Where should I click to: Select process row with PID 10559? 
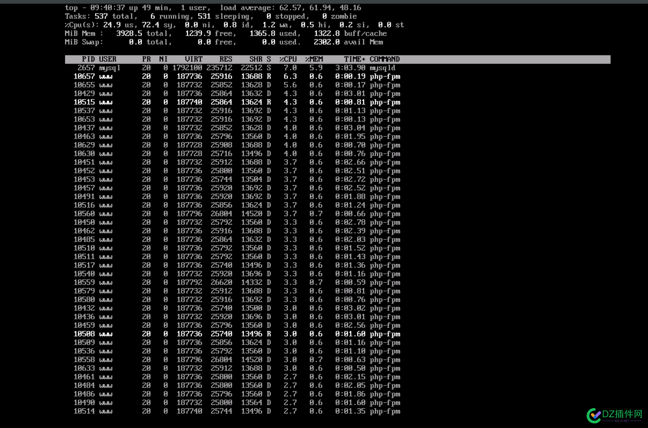(236, 282)
